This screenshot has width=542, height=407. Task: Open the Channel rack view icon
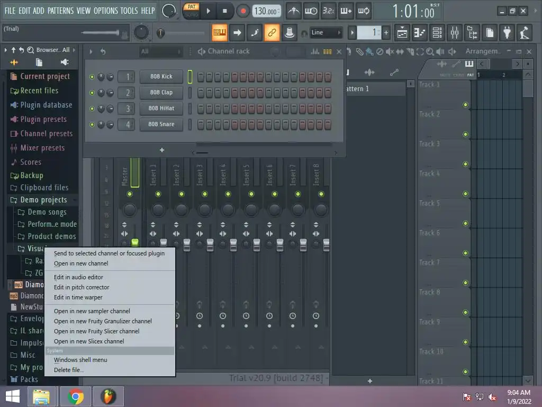(x=437, y=33)
